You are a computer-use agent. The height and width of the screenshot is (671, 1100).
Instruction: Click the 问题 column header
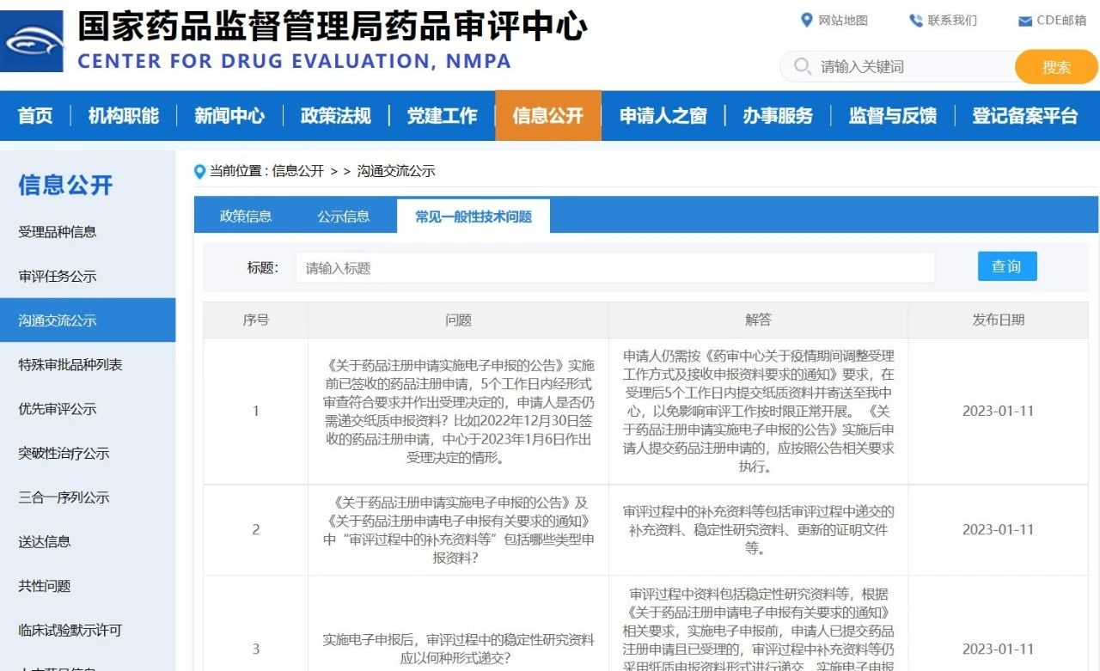(x=458, y=320)
